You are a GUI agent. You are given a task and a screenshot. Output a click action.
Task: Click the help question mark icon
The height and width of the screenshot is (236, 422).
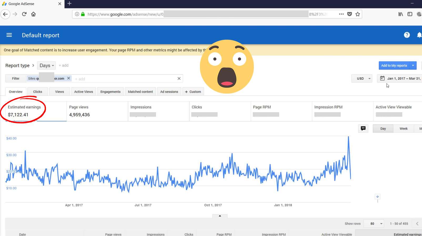pos(406,35)
